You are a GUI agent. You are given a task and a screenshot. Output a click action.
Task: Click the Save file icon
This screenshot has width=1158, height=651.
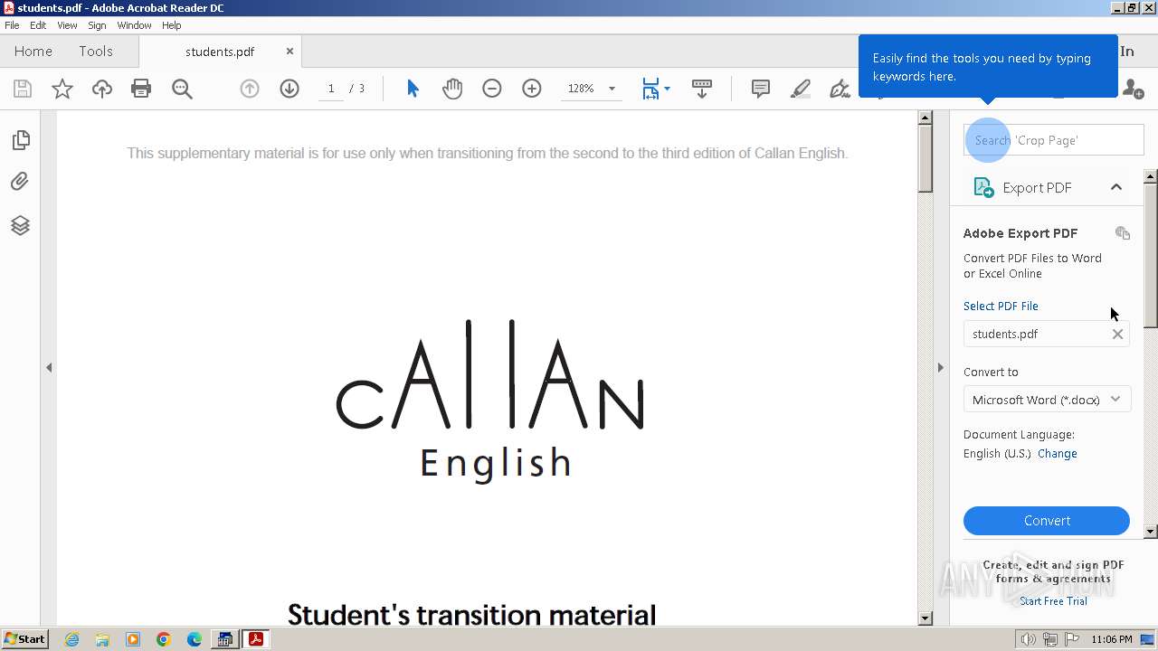click(x=23, y=89)
